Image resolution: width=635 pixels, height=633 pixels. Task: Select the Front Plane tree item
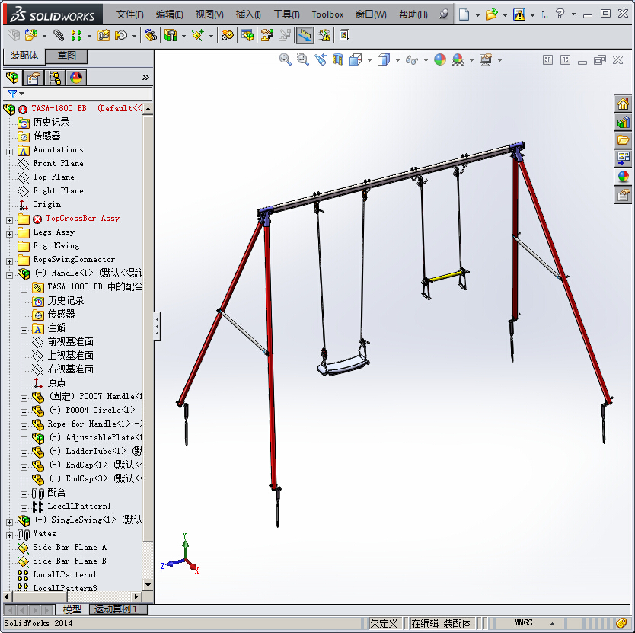58,163
